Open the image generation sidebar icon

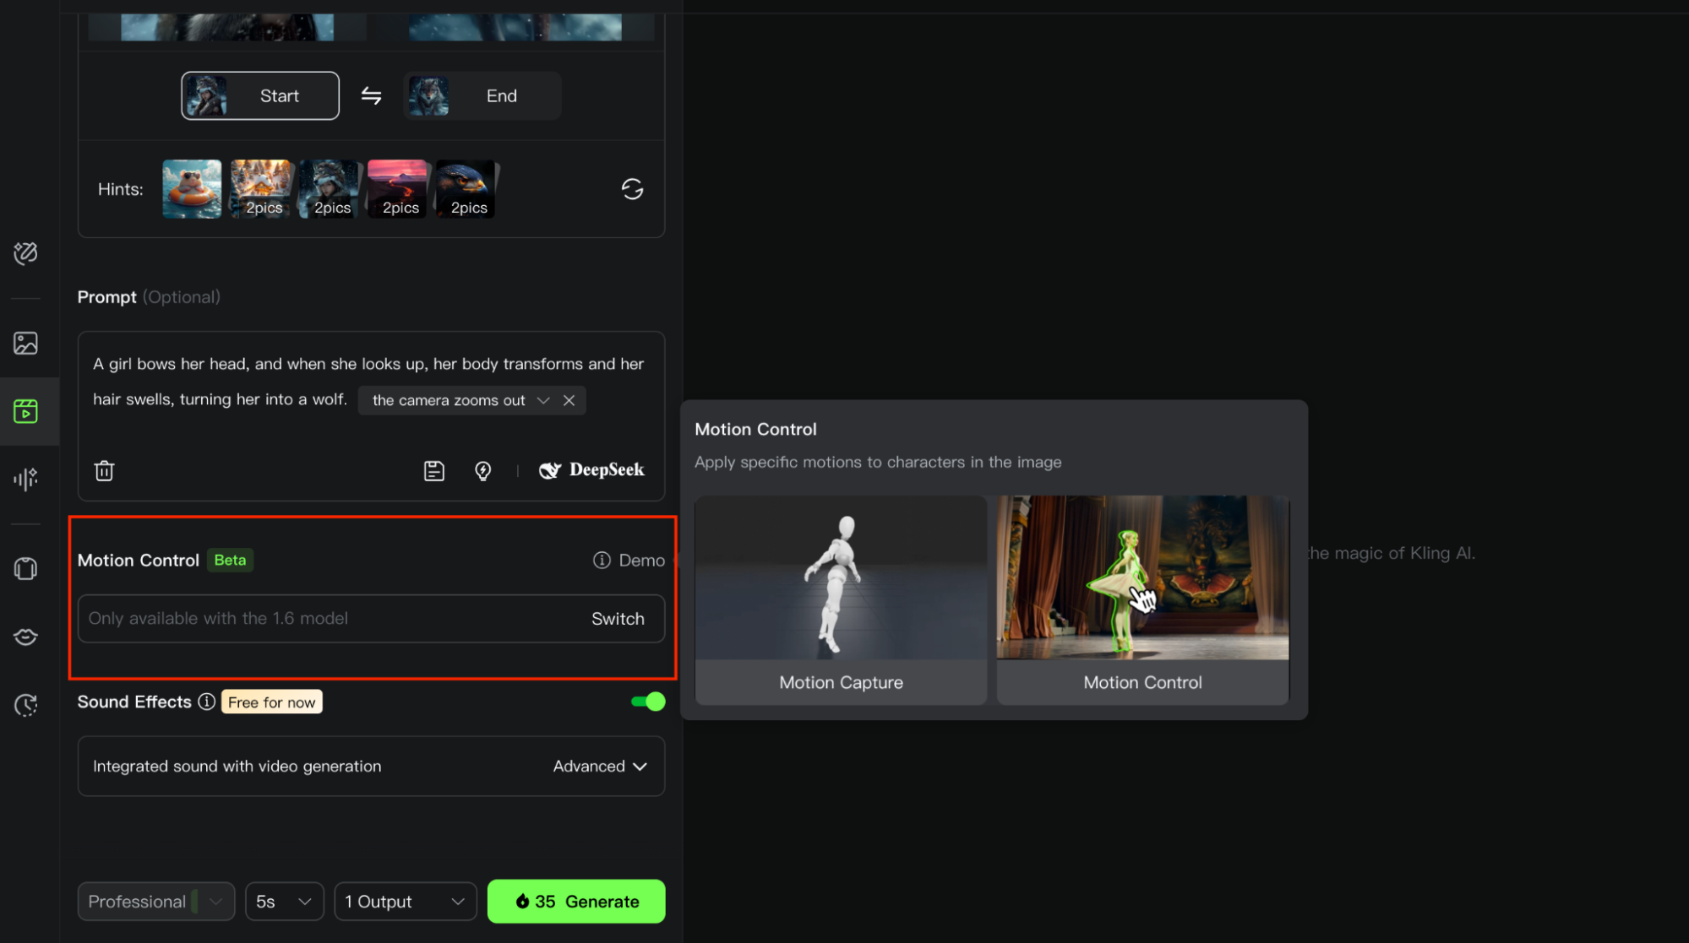point(25,343)
